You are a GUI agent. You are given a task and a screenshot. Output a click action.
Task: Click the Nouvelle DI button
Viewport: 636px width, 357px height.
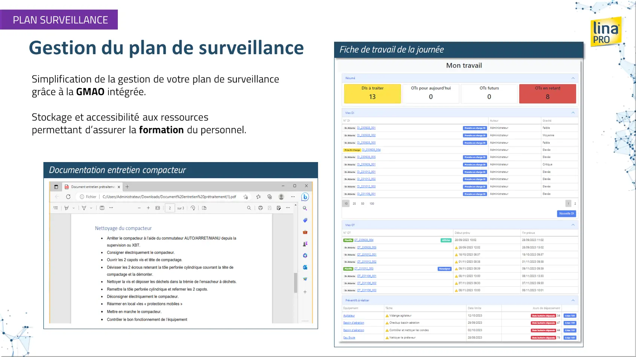pos(567,214)
